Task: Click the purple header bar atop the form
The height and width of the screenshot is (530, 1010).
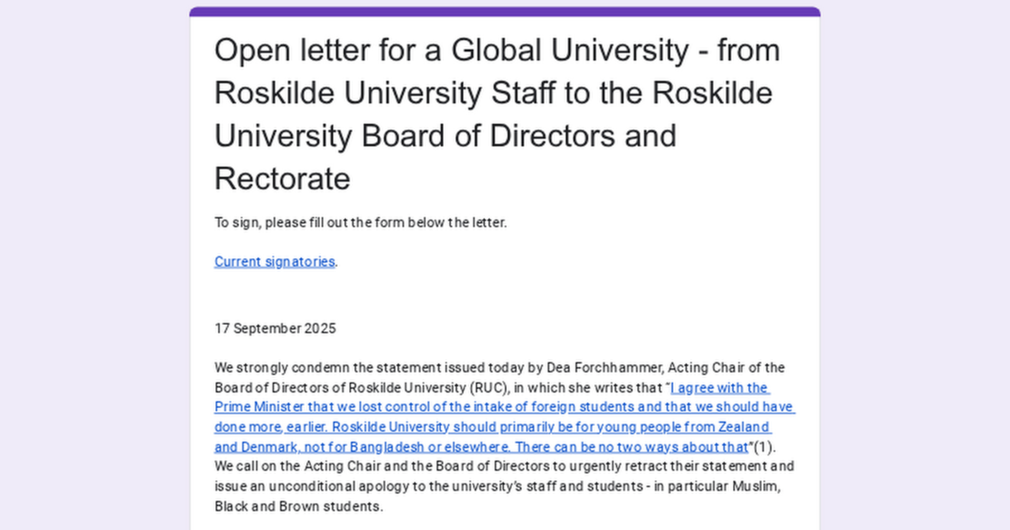Action: (x=504, y=11)
